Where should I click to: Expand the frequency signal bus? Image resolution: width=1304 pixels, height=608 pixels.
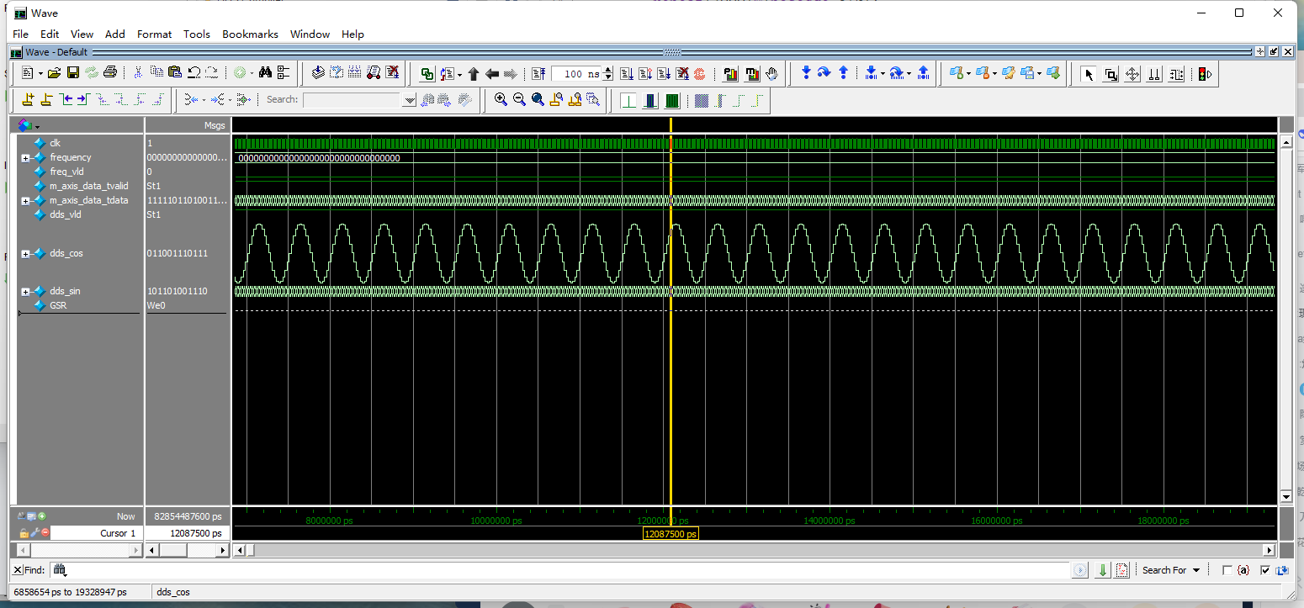[26, 158]
